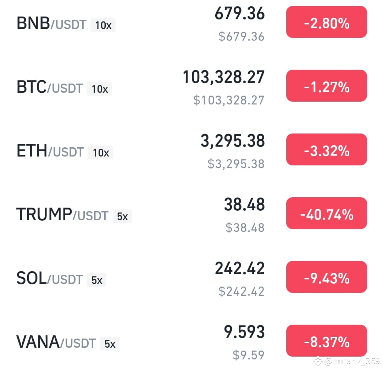
Task: Click the -8.37% change button for VANA
Action: coord(326,340)
